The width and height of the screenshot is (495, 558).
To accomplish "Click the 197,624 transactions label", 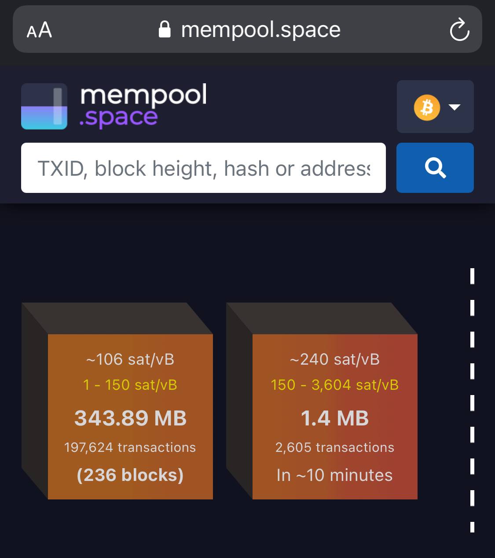I will pos(130,447).
